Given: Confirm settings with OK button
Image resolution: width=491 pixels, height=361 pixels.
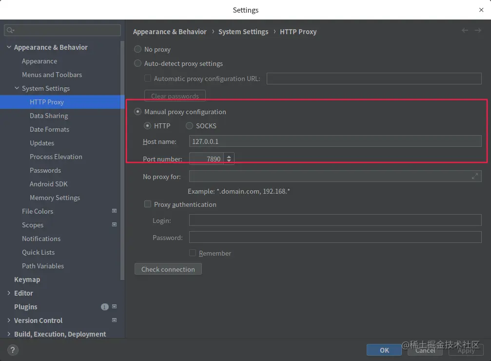Looking at the screenshot, I should [384, 350].
